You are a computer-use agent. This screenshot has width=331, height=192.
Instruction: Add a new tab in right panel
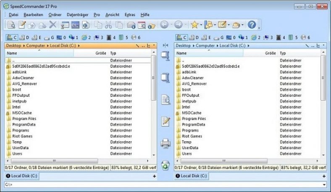tap(324, 176)
